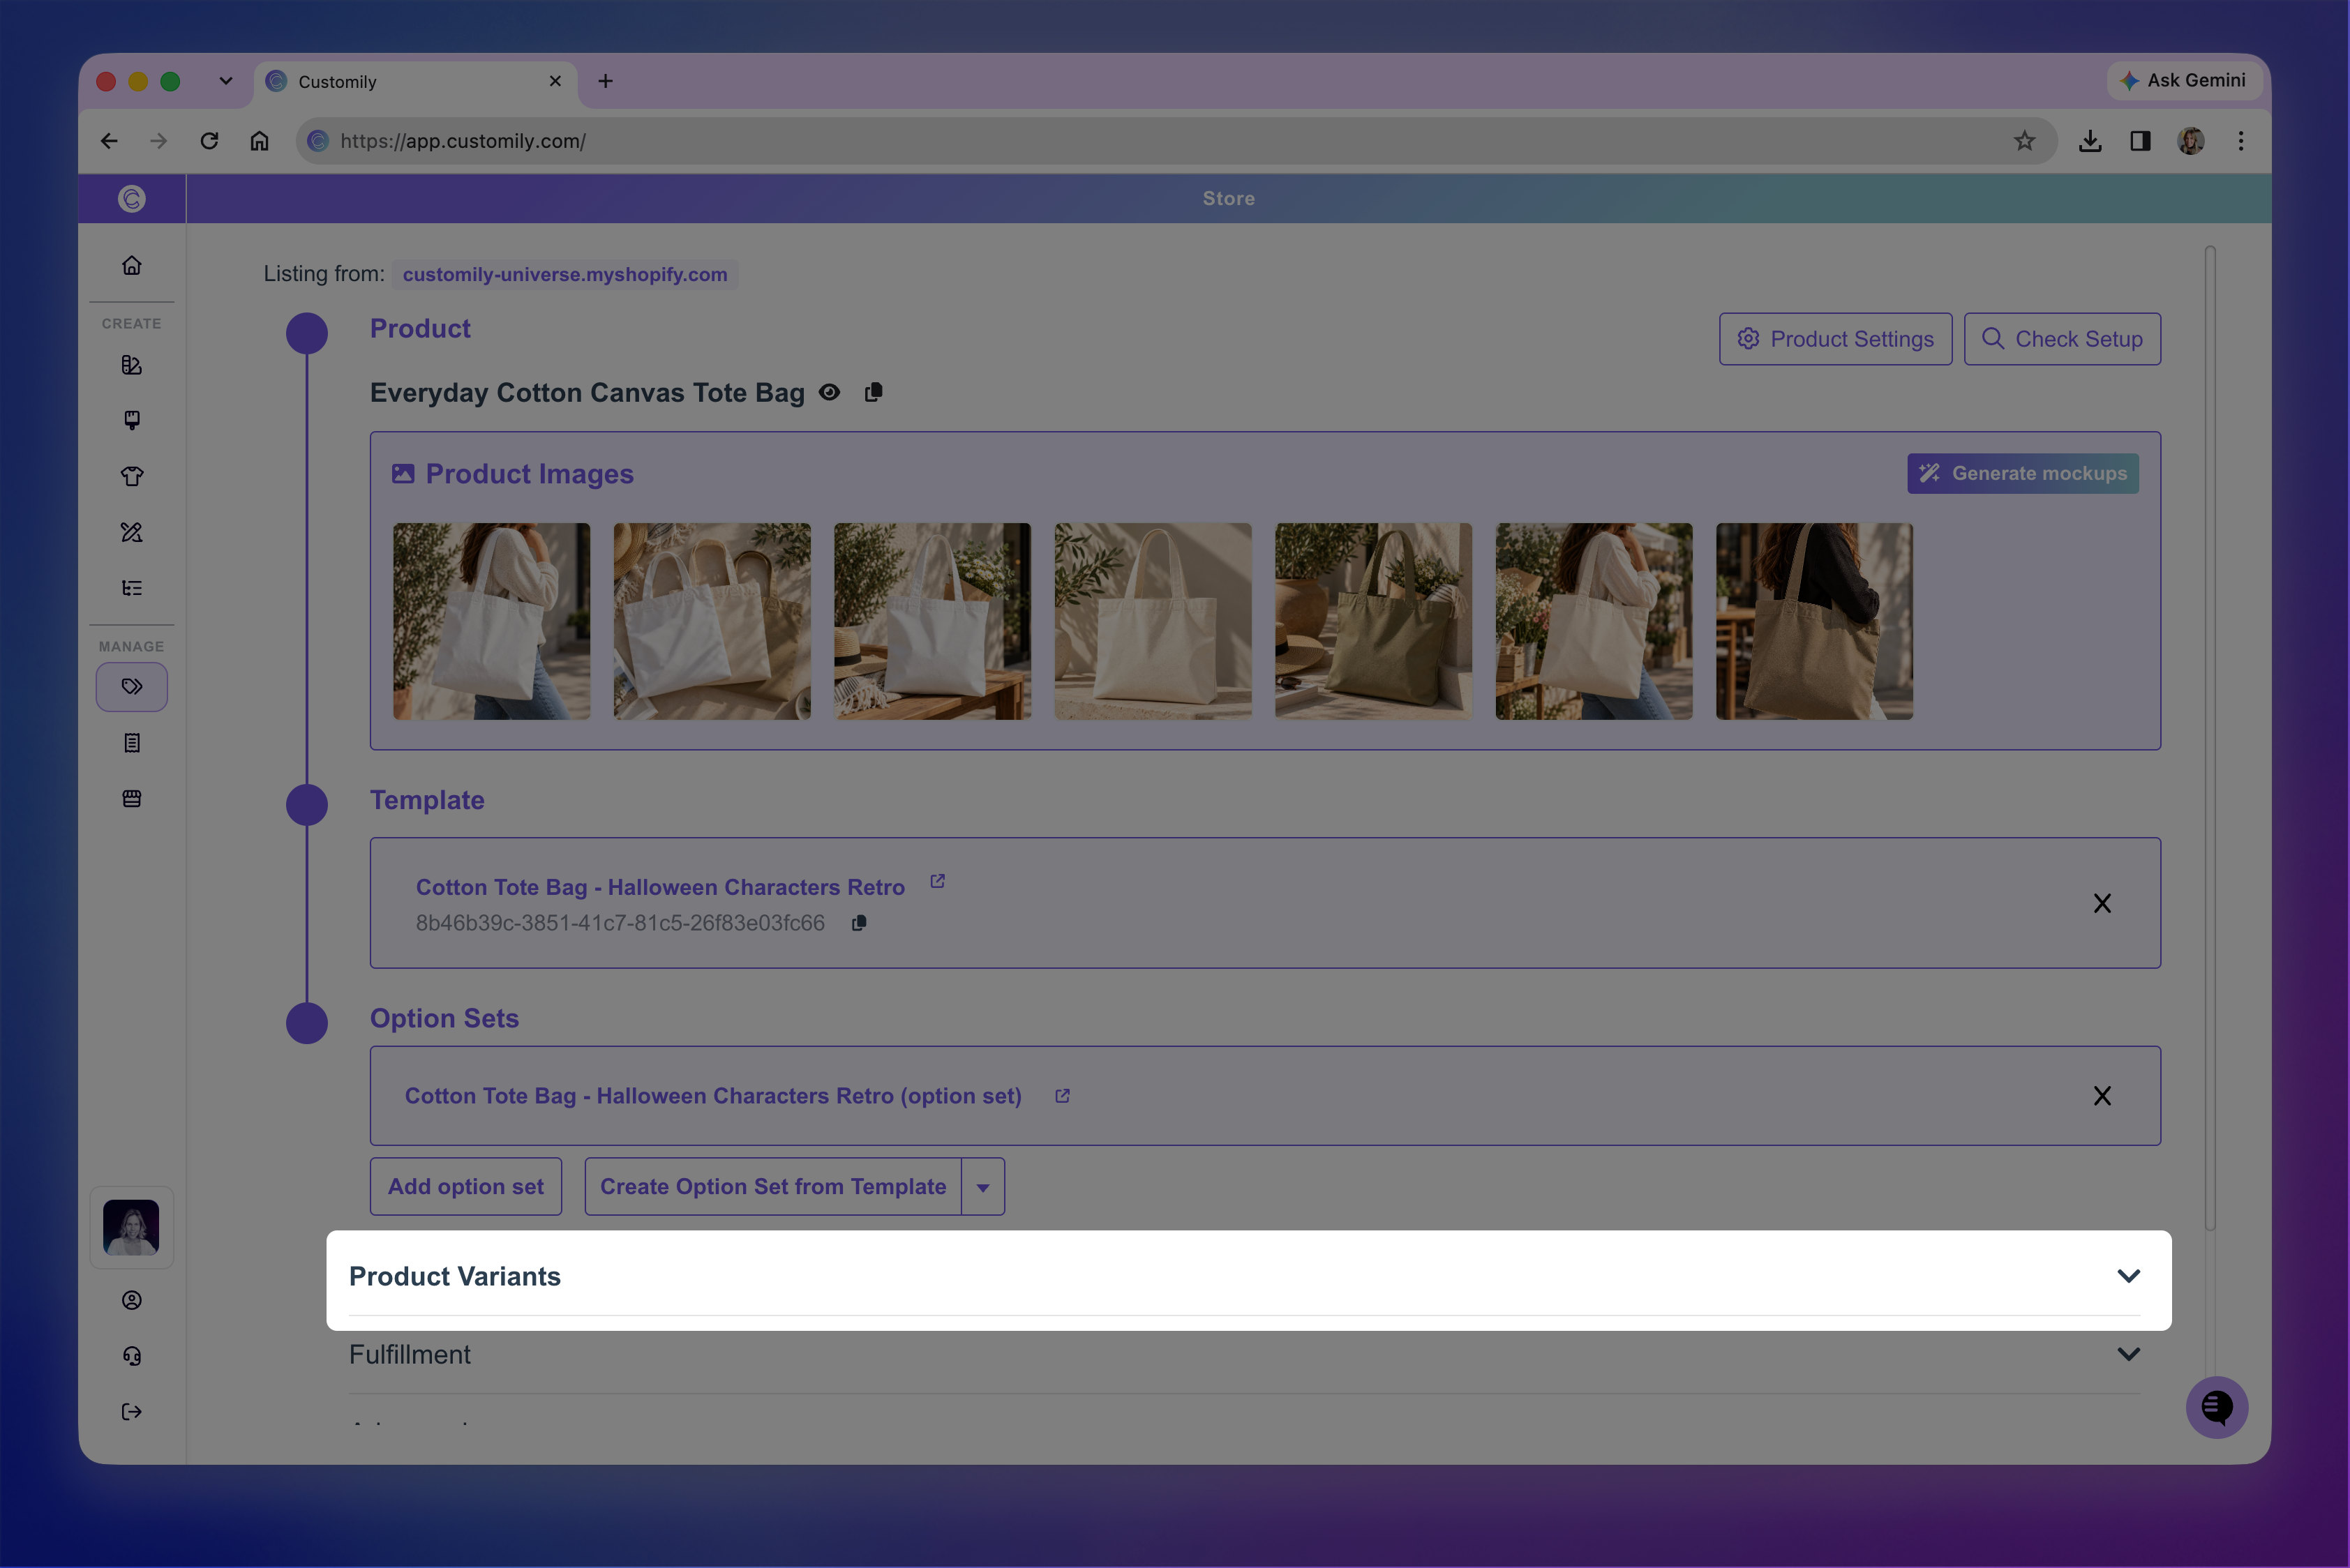Open the orders document icon under MANAGE
This screenshot has height=1568, width=2350.
click(x=131, y=743)
